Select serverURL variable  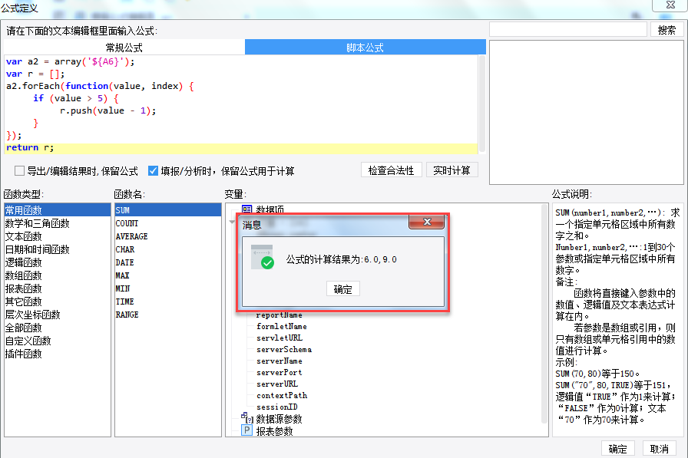277,384
